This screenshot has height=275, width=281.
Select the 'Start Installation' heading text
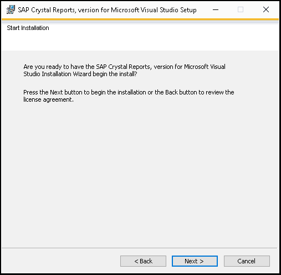28,28
